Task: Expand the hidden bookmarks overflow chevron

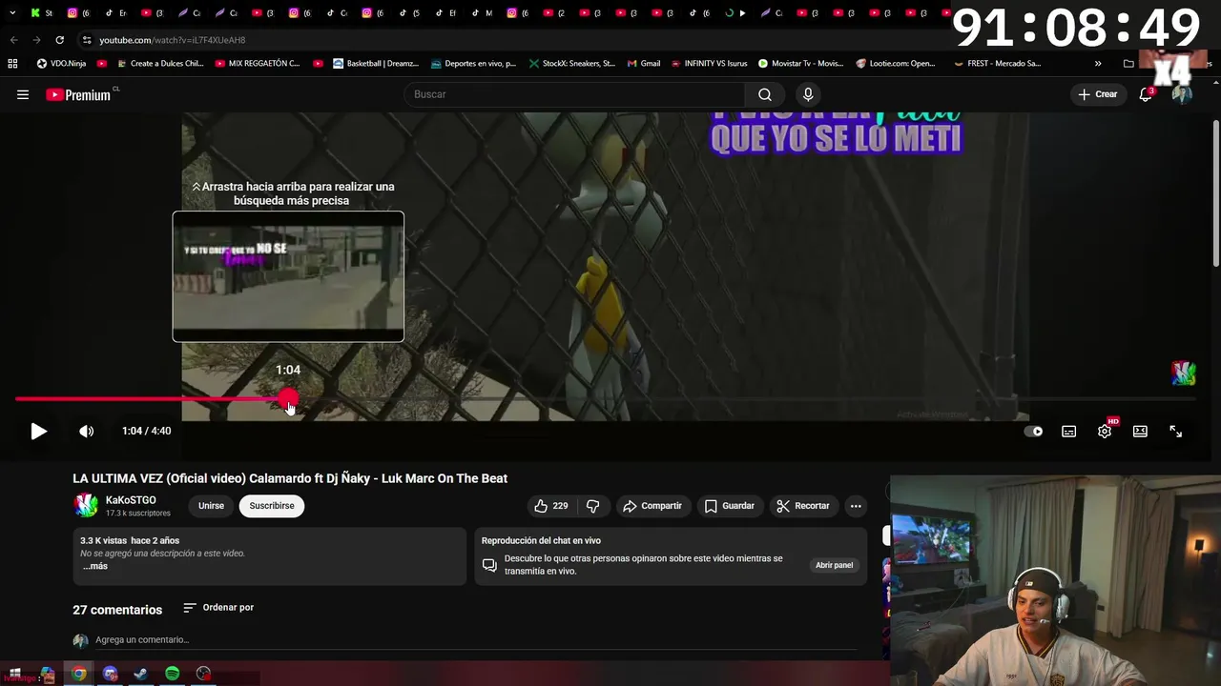Action: click(1098, 64)
